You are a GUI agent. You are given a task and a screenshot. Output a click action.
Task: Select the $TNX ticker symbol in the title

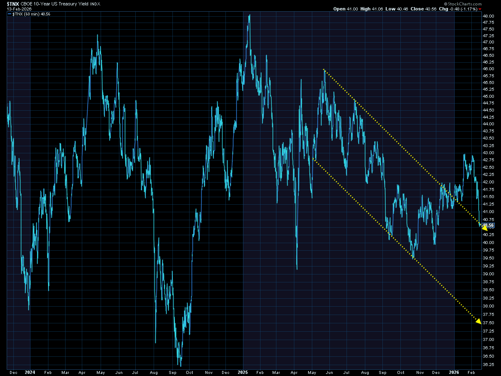pos(13,4)
